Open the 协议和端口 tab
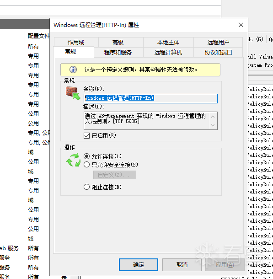Image resolution: width=273 pixels, height=279 pixels. (218, 52)
